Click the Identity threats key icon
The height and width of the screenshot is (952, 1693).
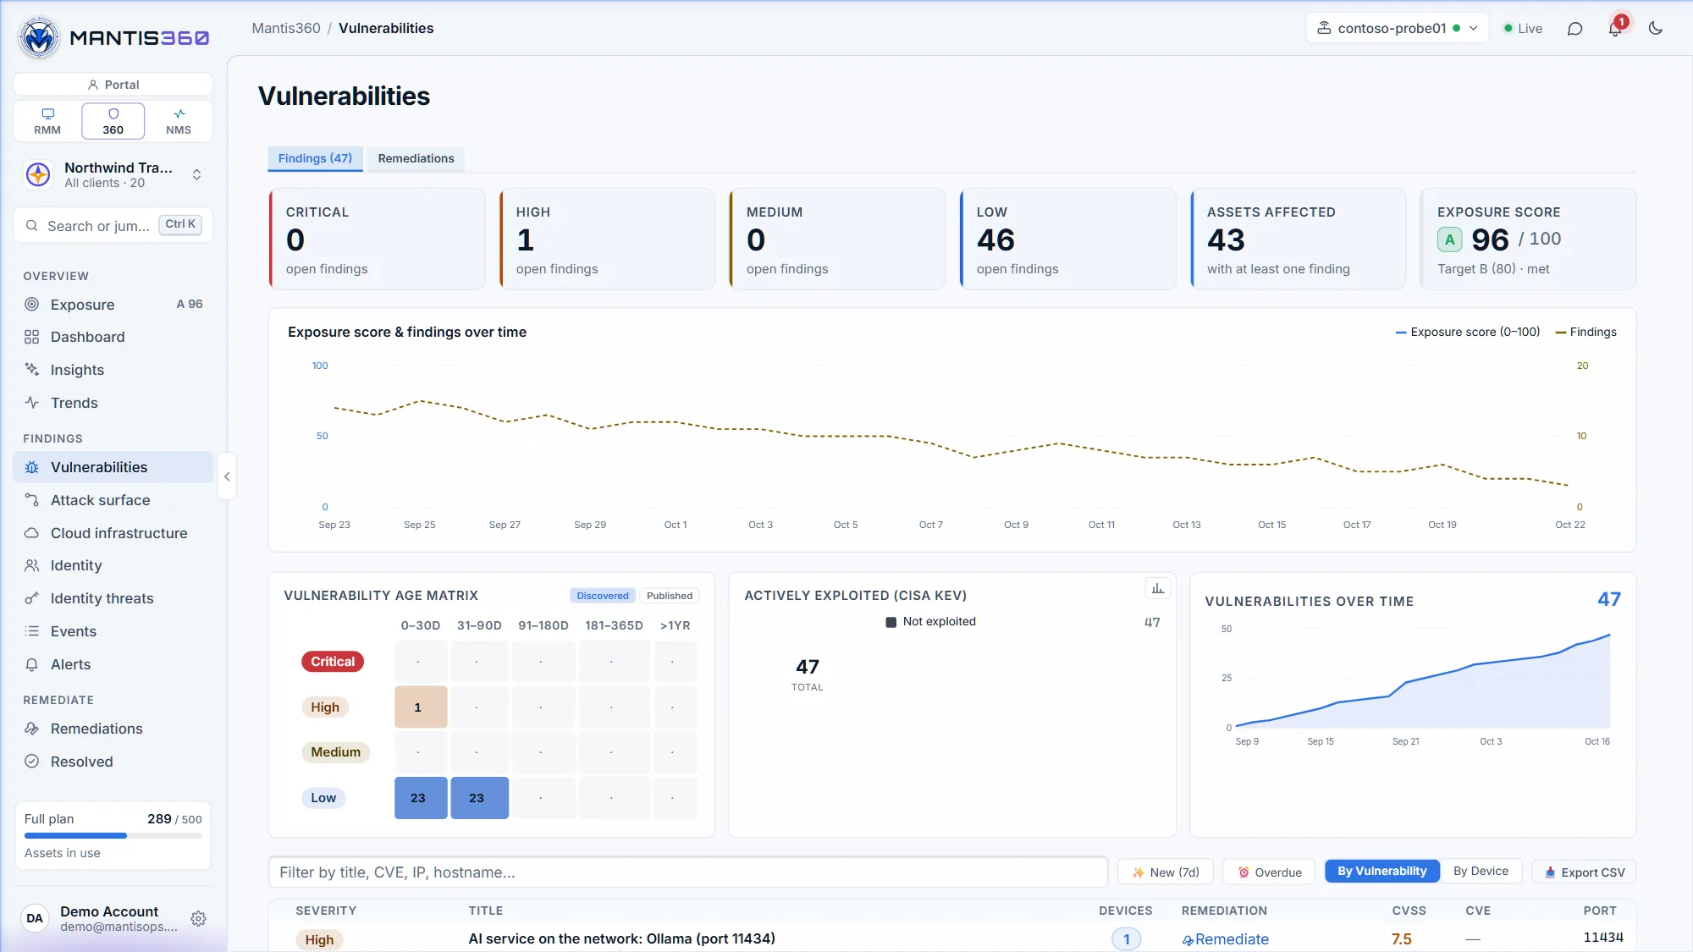click(32, 598)
